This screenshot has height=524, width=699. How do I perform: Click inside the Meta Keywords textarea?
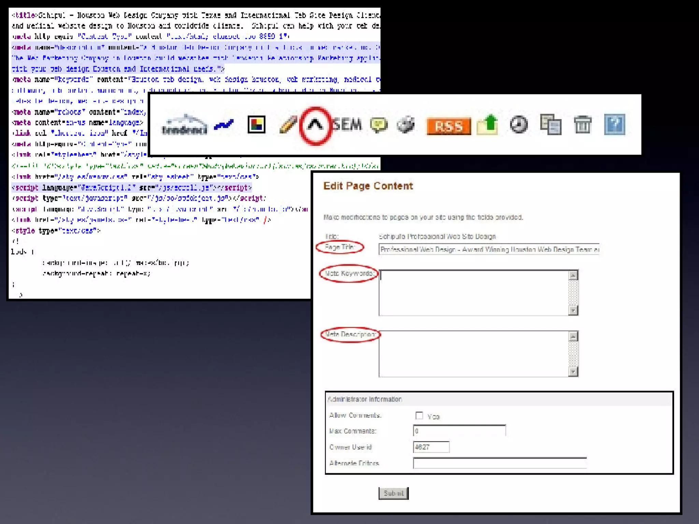click(473, 293)
